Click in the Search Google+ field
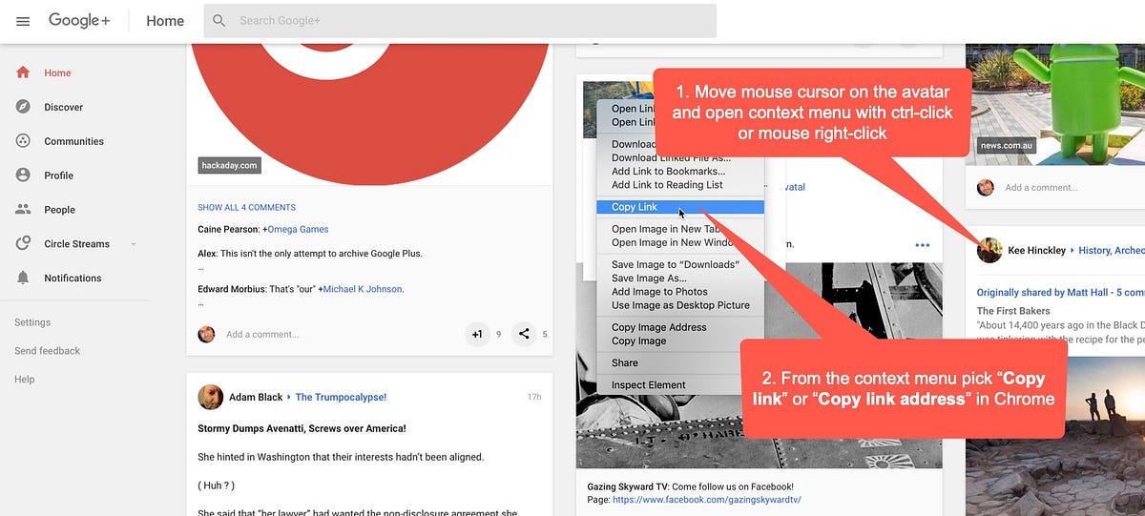The image size is (1145, 516). tap(460, 20)
